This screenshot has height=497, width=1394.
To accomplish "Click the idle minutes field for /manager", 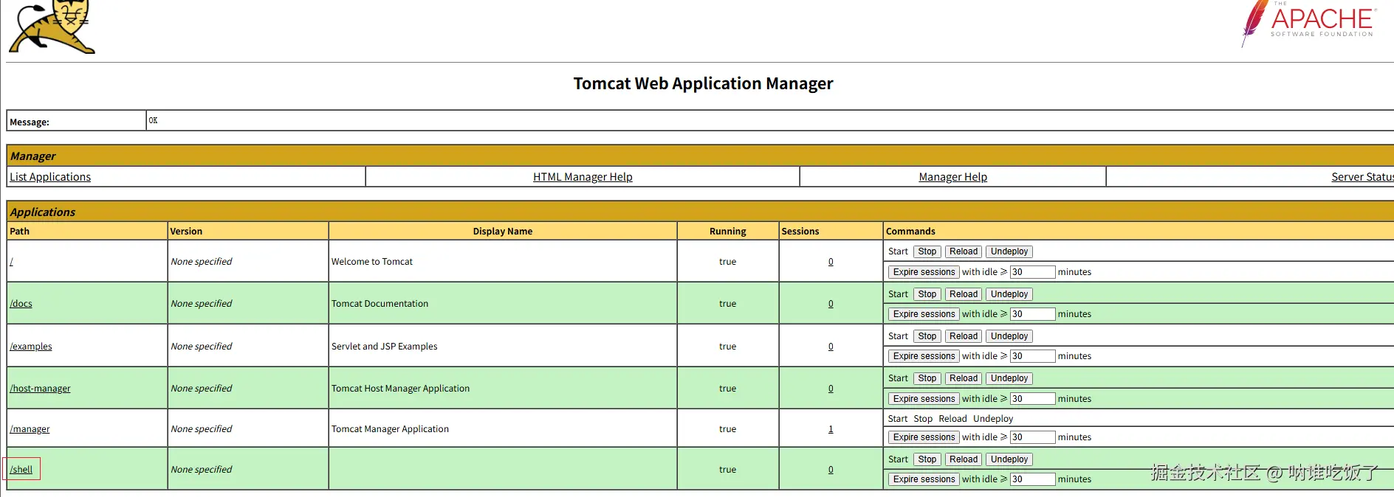I will click(x=1032, y=437).
